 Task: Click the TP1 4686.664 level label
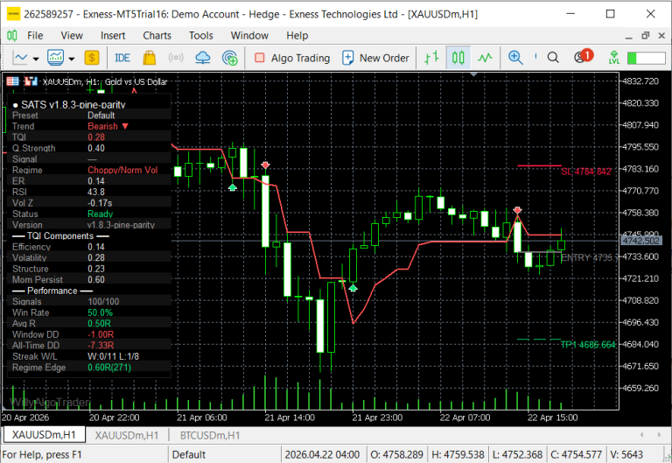[588, 345]
